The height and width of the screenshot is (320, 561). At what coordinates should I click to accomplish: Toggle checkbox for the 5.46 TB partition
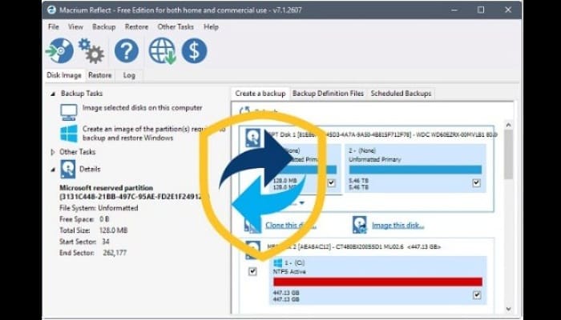[x=476, y=183]
